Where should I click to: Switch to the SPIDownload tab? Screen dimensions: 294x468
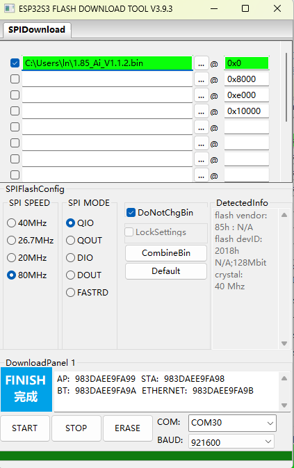coord(37,29)
